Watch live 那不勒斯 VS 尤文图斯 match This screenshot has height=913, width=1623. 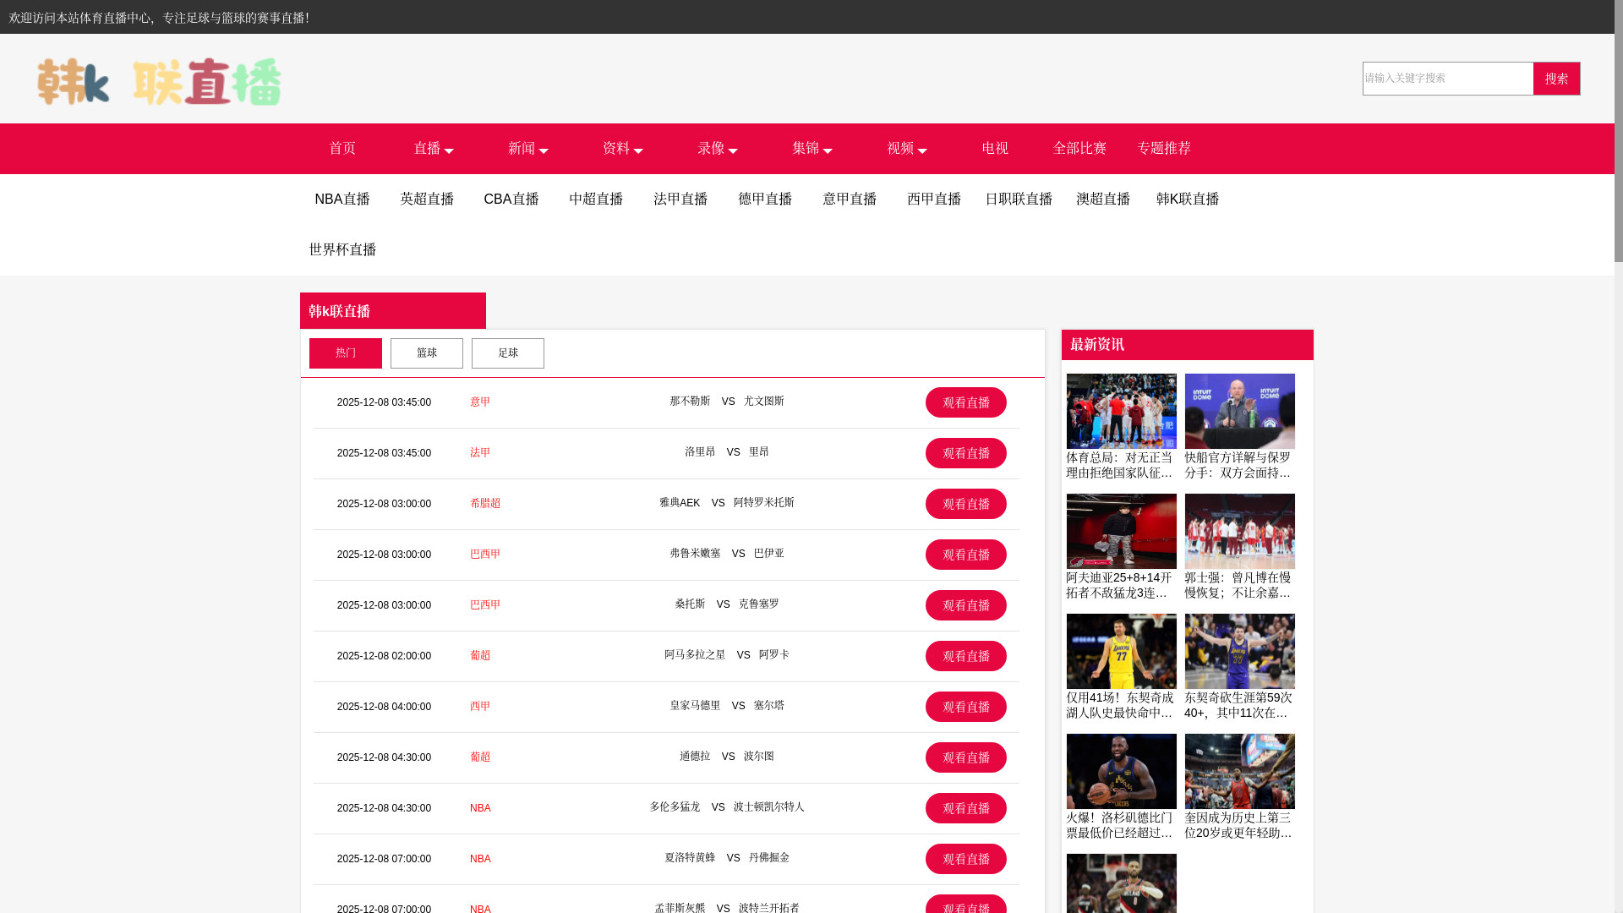(965, 402)
